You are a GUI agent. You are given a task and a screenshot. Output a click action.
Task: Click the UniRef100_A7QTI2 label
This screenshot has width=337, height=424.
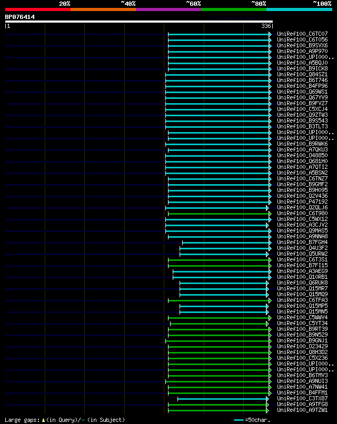point(302,167)
